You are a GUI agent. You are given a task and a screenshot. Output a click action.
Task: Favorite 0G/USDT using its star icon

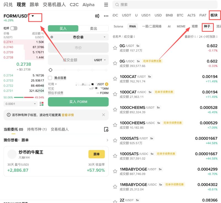(115, 48)
